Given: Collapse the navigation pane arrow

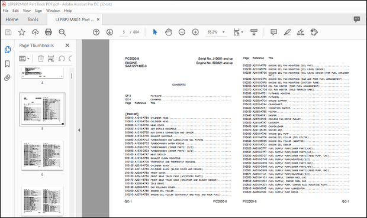Looking at the screenshot, I should click(x=79, y=130).
